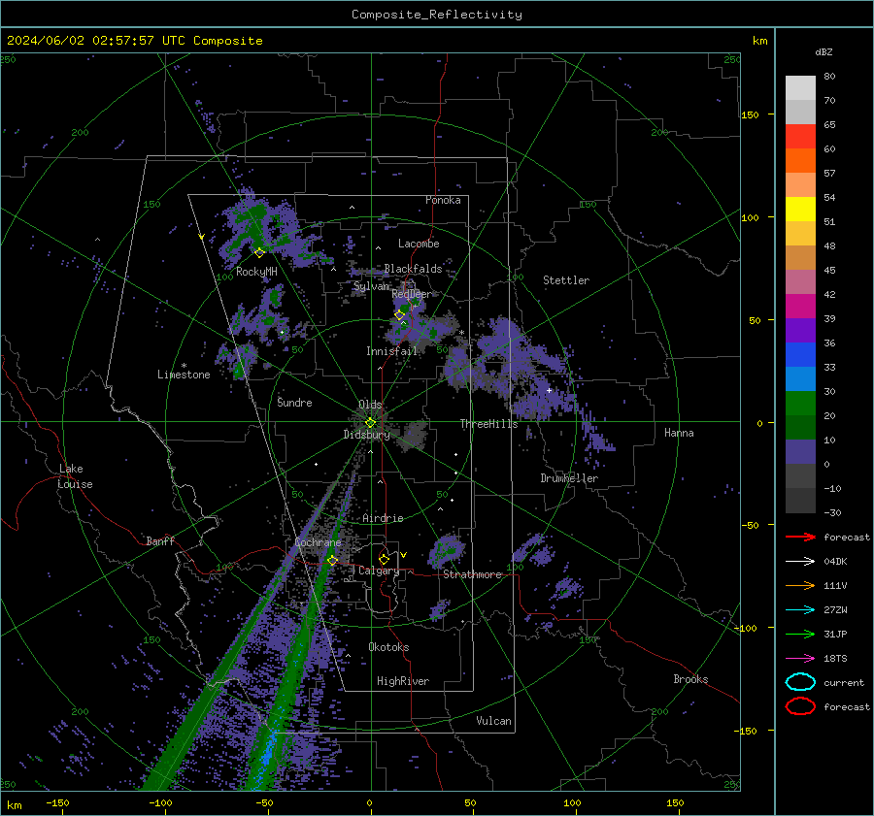This screenshot has height=816, width=874.
Task: Click the cyan 27ZW arrow icon
Action: point(800,610)
